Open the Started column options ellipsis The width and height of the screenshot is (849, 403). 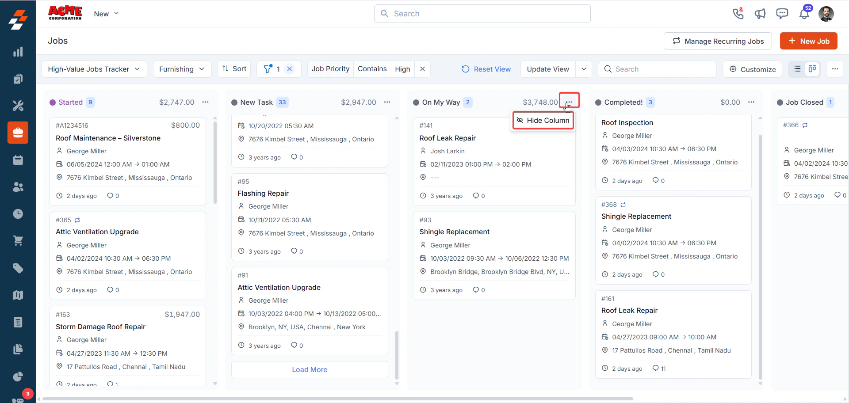point(206,102)
